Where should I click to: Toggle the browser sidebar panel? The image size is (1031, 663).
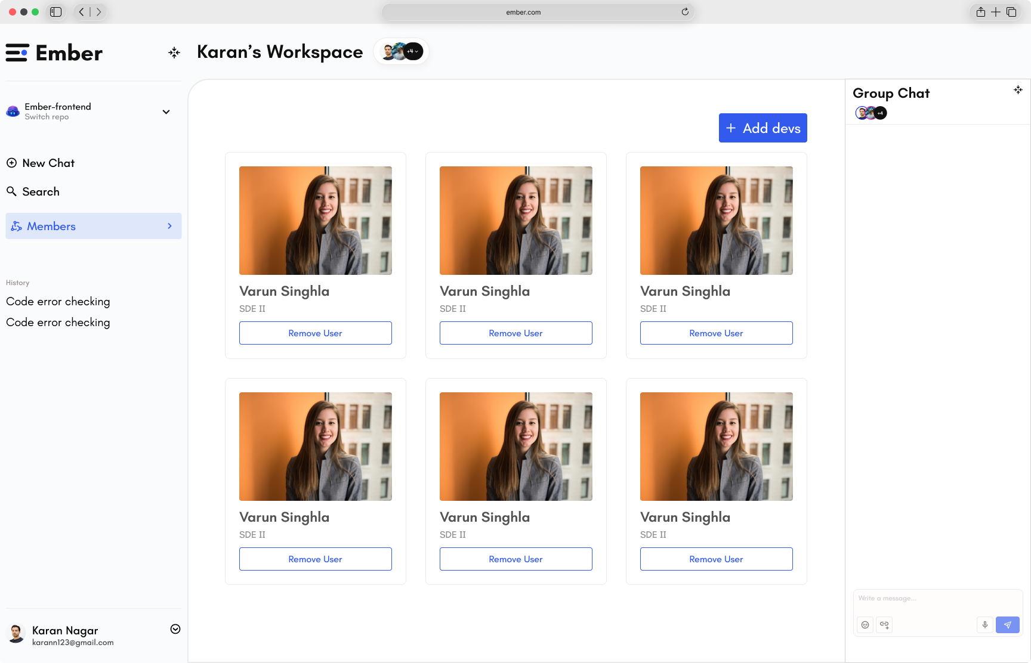56,12
